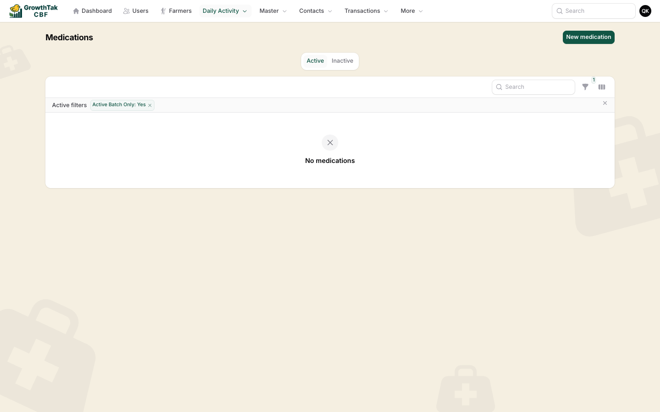Clear all active filters with the X
Viewport: 660px width, 412px height.
(605, 103)
